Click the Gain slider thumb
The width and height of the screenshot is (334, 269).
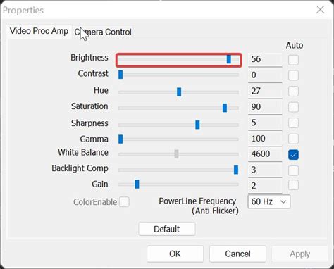pyautogui.click(x=137, y=184)
